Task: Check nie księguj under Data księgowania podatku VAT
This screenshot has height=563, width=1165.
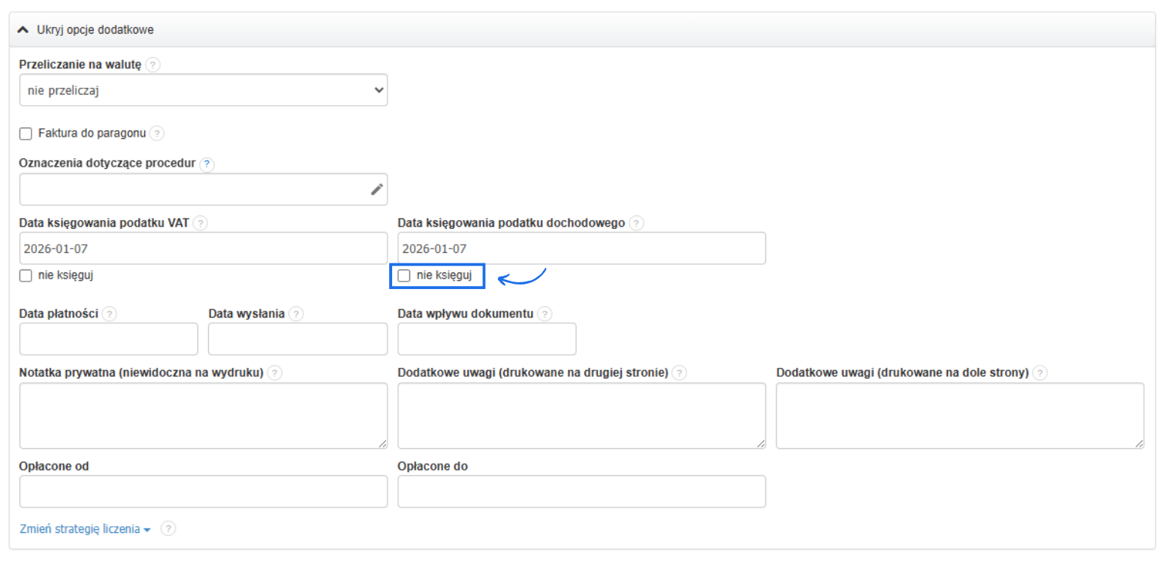Action: coord(25,275)
